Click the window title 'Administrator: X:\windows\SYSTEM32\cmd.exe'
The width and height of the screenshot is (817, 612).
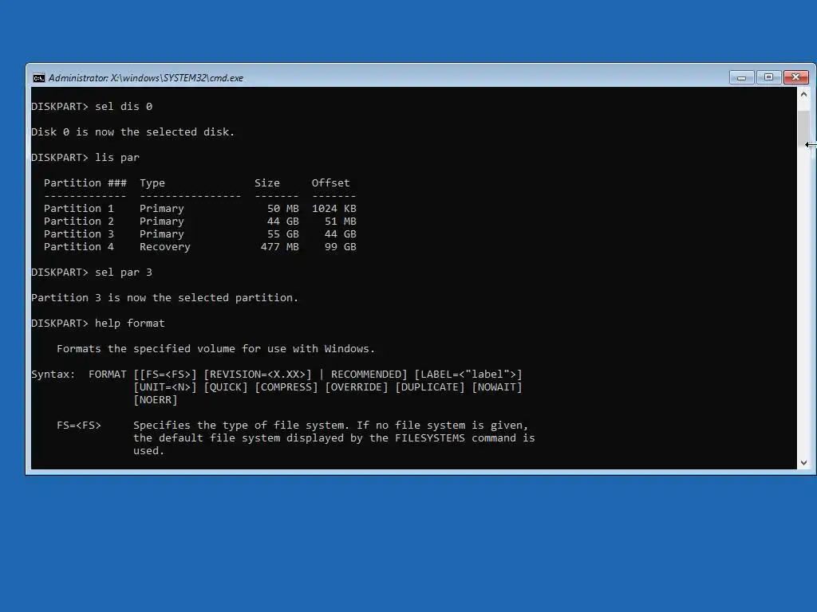pyautogui.click(x=146, y=78)
